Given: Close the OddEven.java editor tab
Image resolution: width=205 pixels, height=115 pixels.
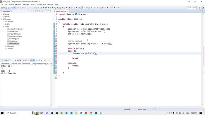Looking at the screenshot, I should (x=67, y=11).
